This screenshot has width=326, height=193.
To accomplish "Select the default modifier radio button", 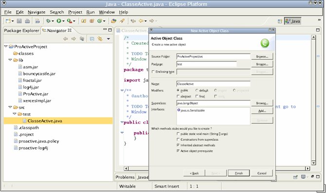I will (197, 90).
